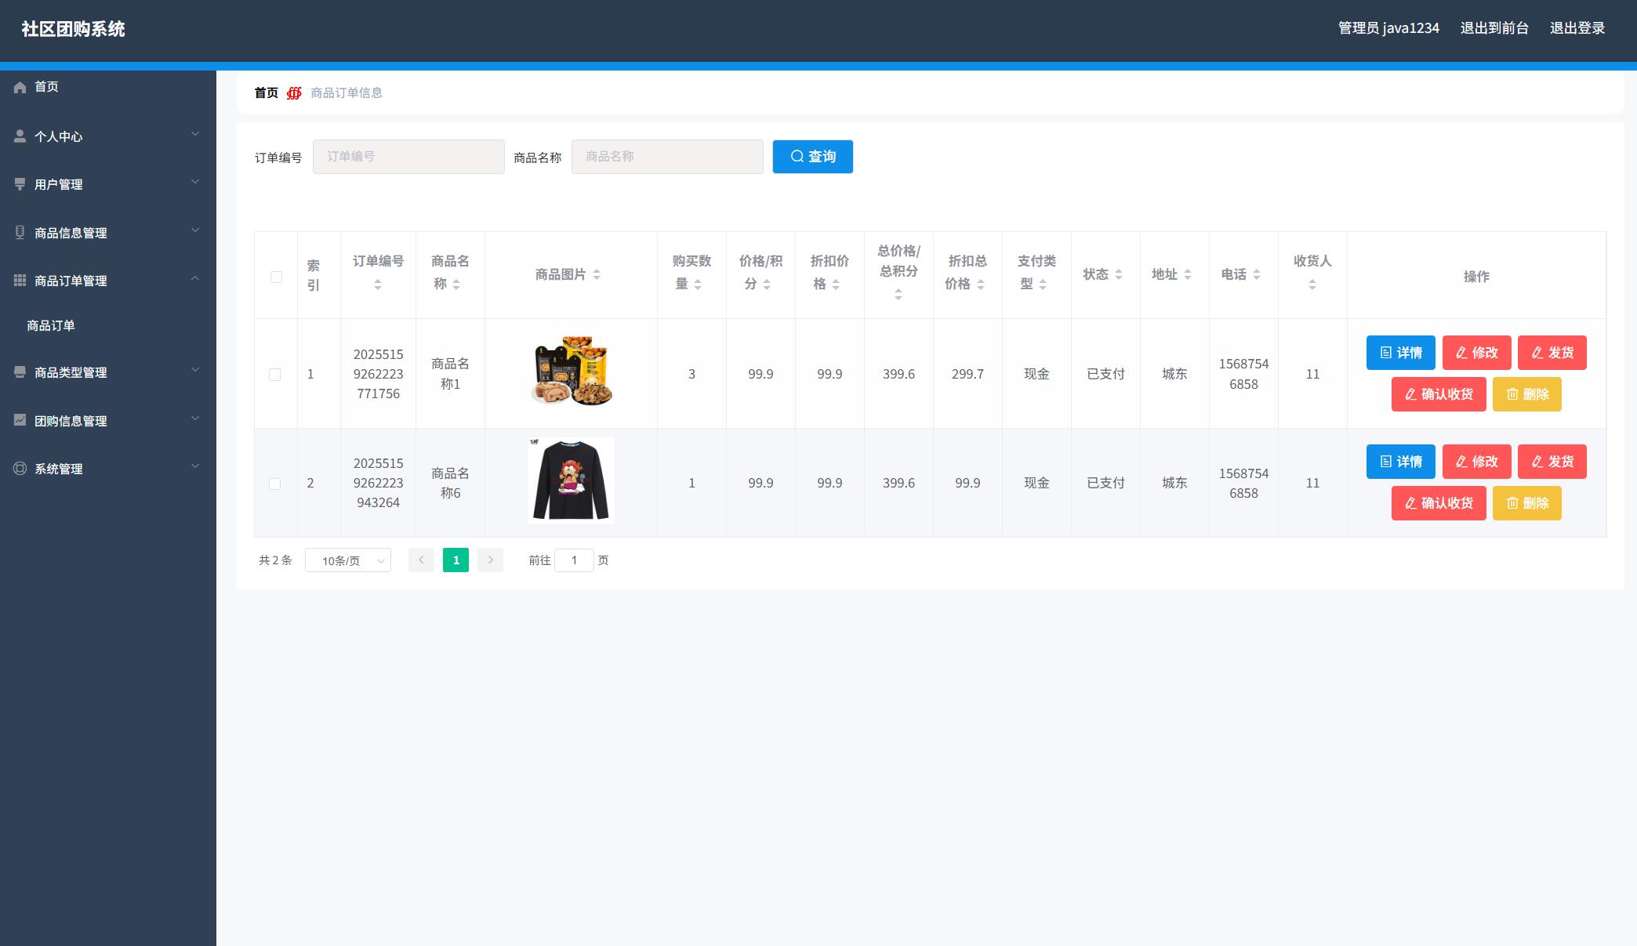Click the 商品订单管理 grid icon

coord(20,281)
